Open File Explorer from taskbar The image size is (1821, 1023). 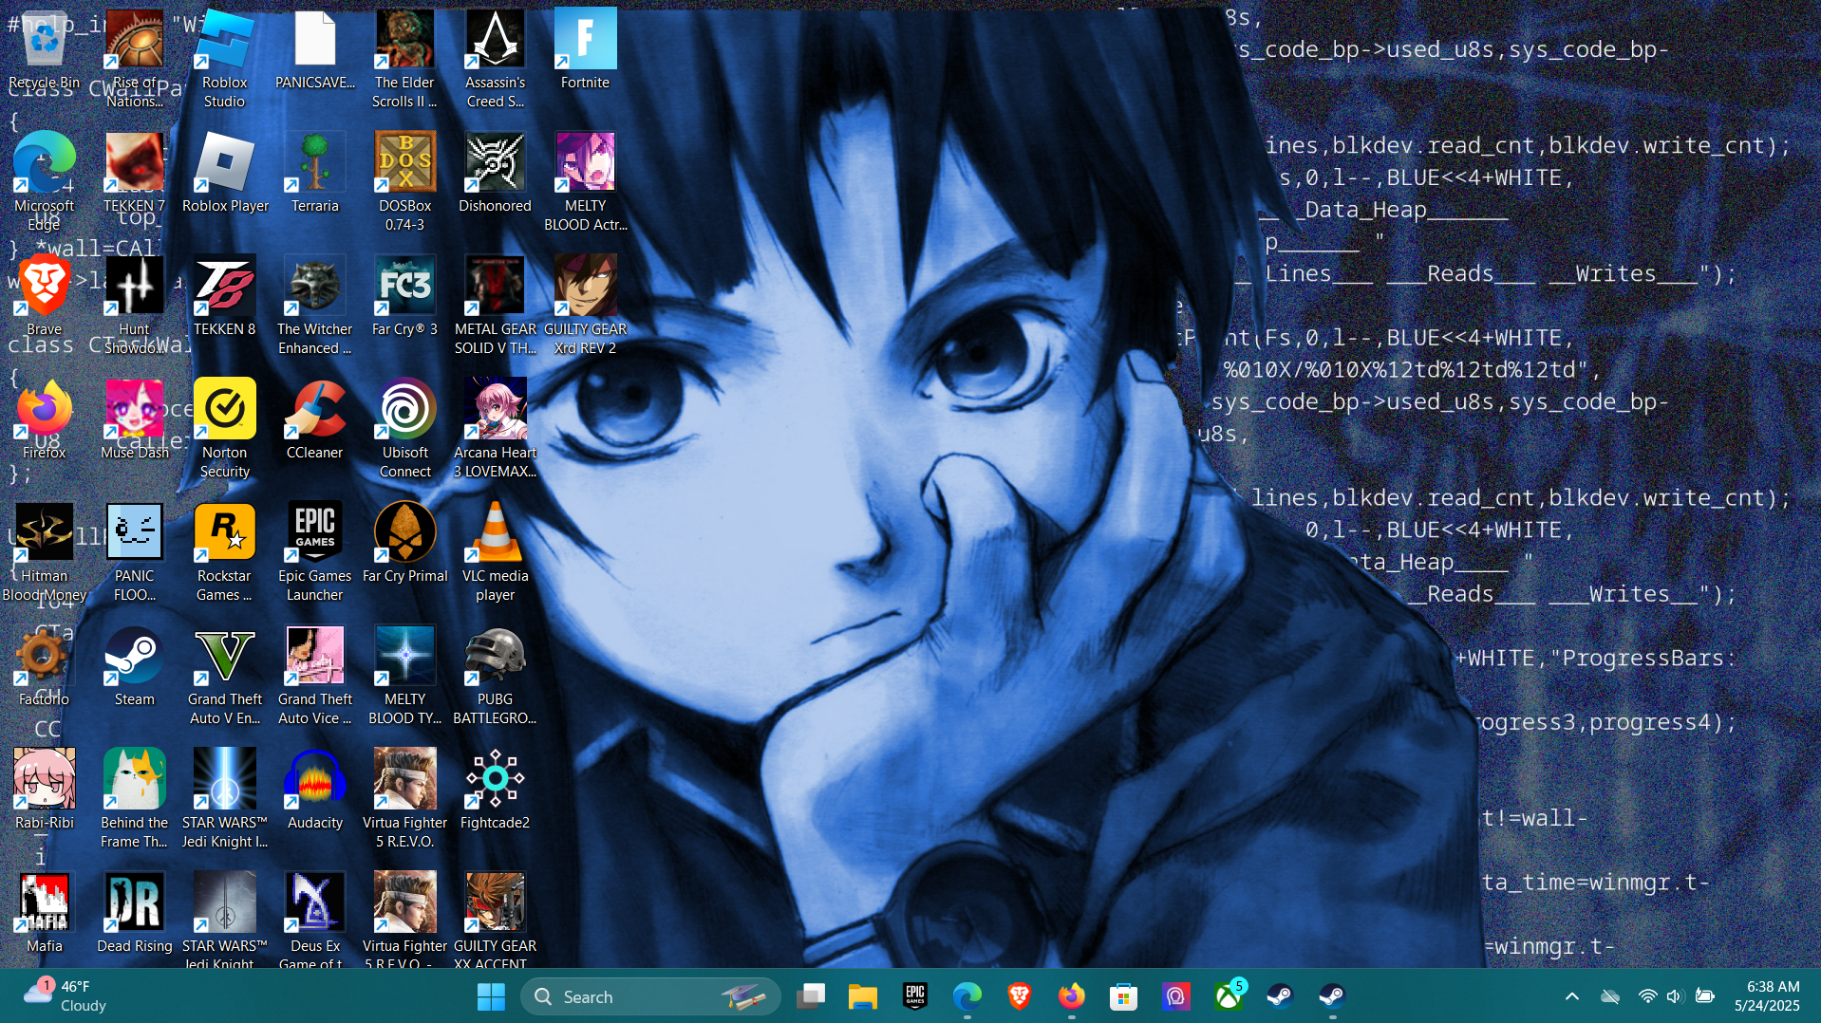[x=863, y=997]
